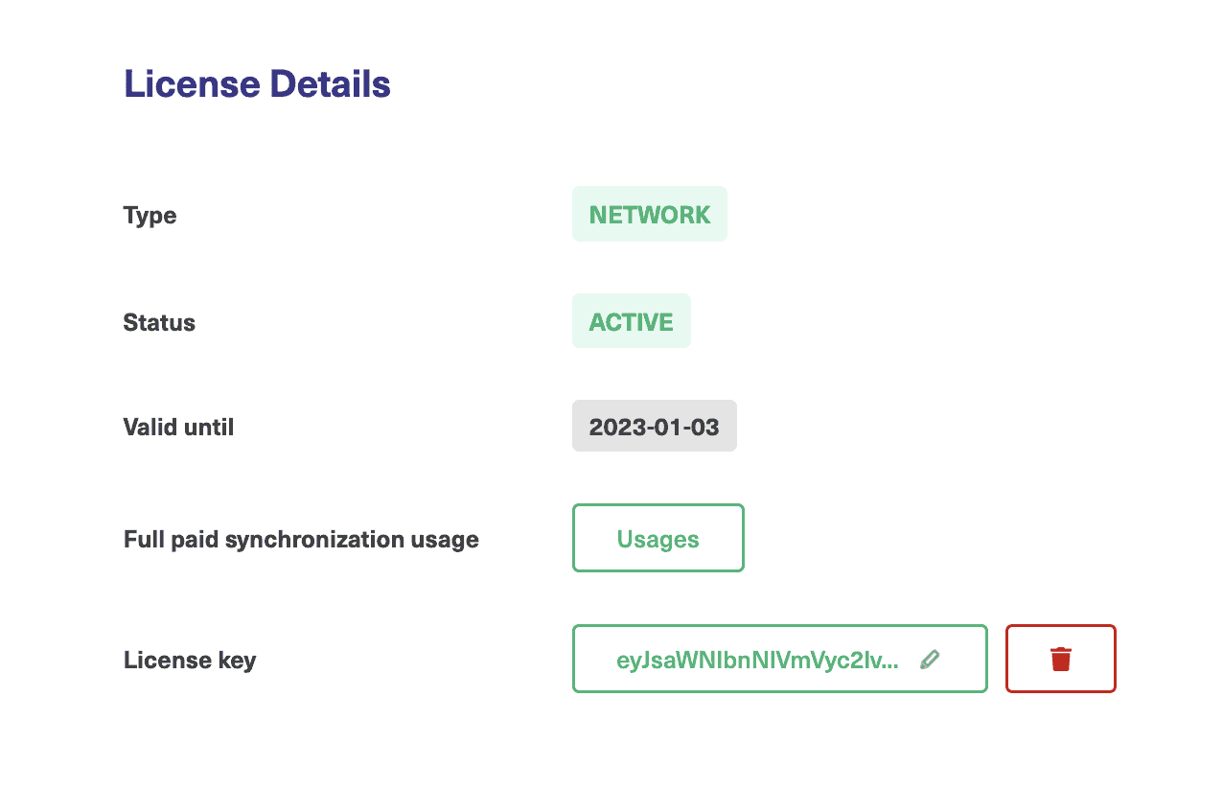Click the NETWORK type badge
The image size is (1223, 790).
(x=649, y=214)
